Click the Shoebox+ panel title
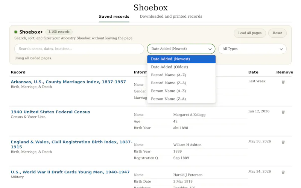The height and width of the screenshot is (188, 301). point(31,32)
